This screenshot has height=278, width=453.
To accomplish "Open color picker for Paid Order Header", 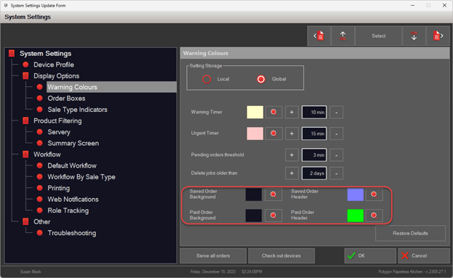I will [374, 216].
